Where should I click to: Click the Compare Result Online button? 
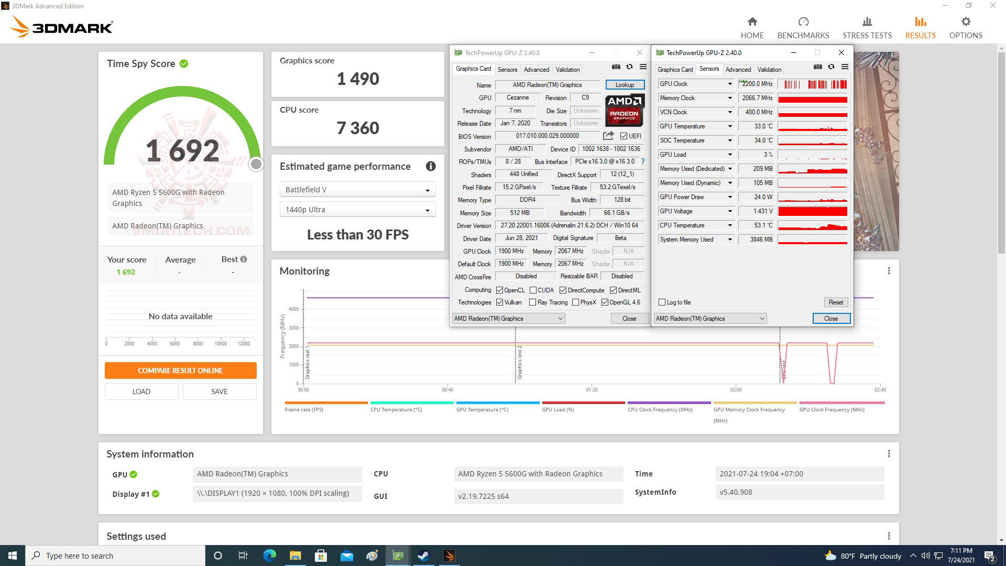tap(180, 371)
